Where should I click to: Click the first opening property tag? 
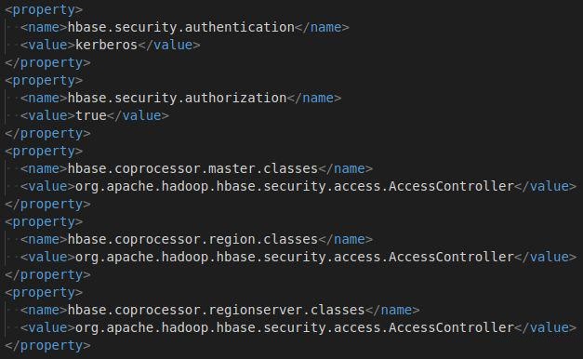point(44,10)
